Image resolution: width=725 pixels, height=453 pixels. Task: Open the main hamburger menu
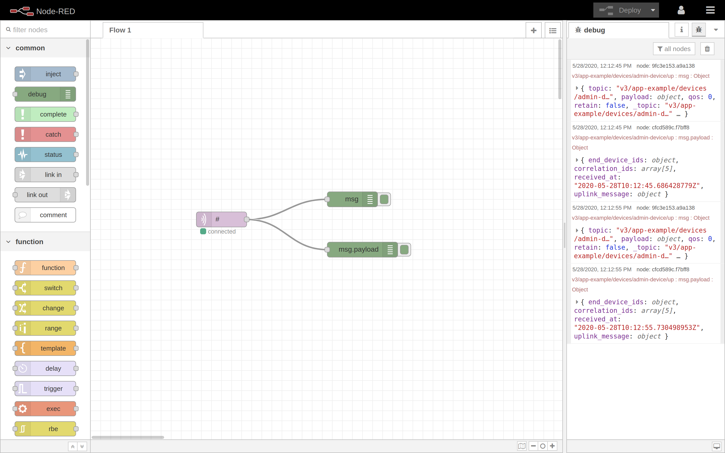(x=711, y=10)
